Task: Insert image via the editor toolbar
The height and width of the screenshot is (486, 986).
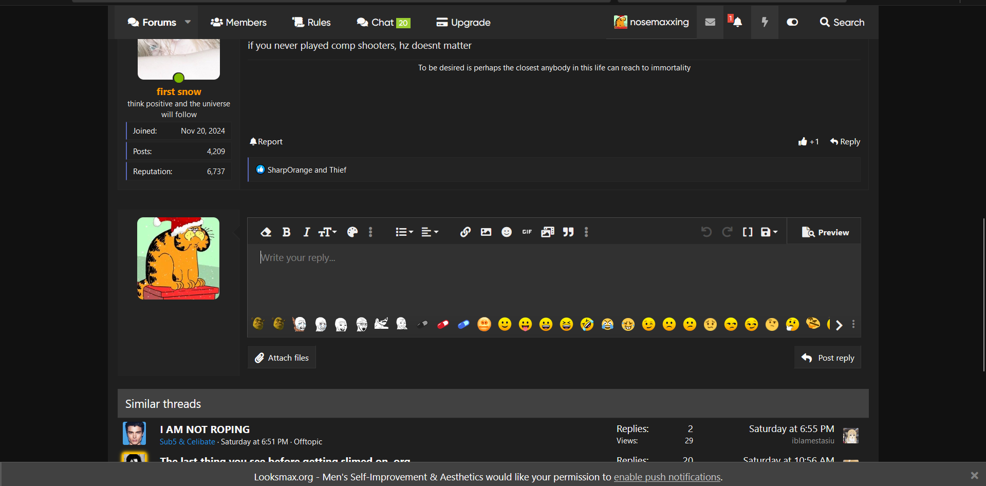Action: [486, 232]
